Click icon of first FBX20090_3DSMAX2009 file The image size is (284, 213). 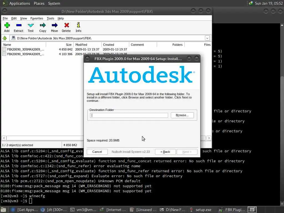pyautogui.click(x=4, y=49)
